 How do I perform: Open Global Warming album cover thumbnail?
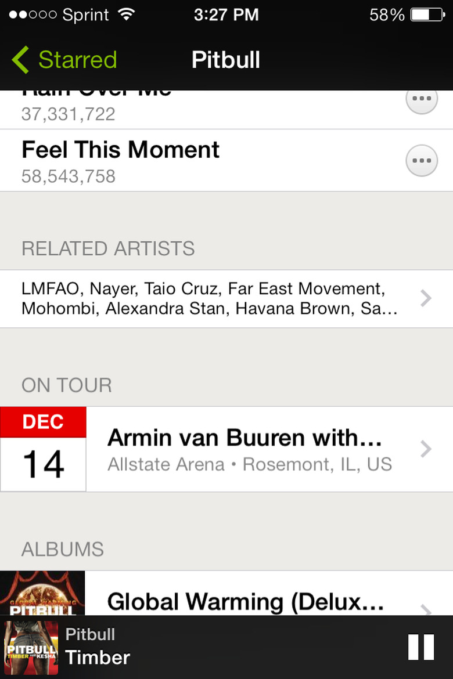click(42, 593)
